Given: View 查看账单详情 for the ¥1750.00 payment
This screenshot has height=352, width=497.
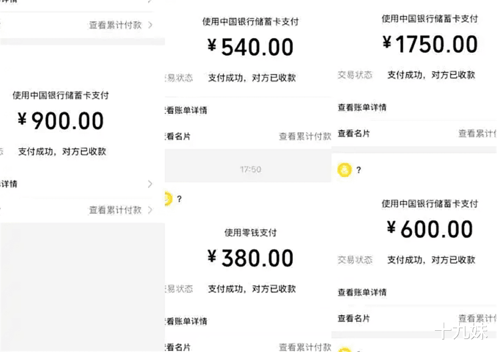Looking at the screenshot, I should coord(362,108).
